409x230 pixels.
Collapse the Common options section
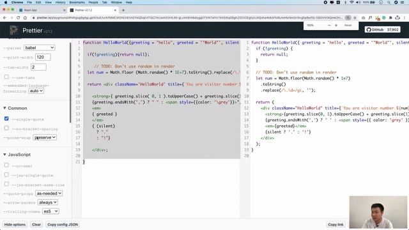point(15,108)
